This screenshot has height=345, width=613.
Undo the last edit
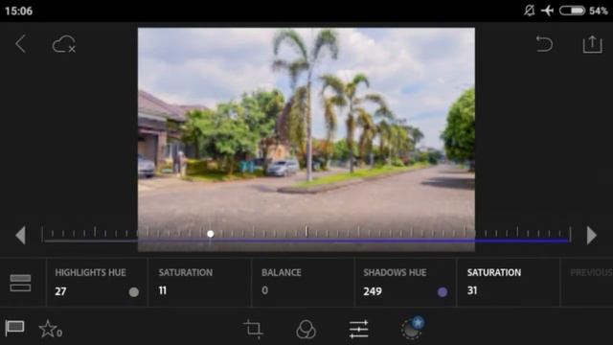544,43
